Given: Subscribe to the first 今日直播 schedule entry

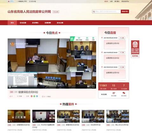Looking at the screenshot, I should pyautogui.click(x=122, y=38).
